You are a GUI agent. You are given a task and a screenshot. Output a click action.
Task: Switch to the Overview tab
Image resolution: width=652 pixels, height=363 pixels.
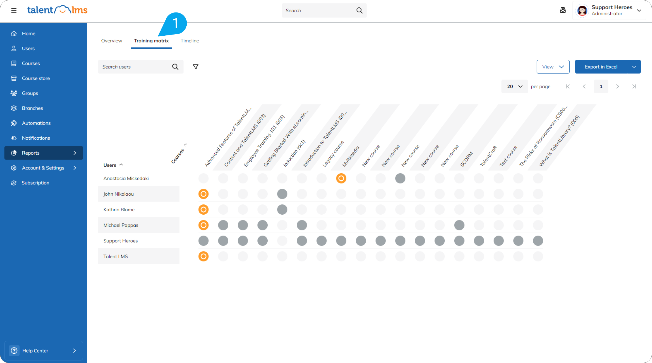pos(112,41)
